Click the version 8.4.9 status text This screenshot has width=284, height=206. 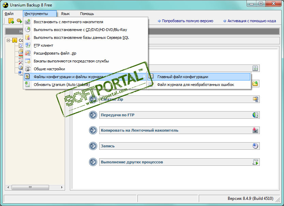pyautogui.click(x=250, y=198)
